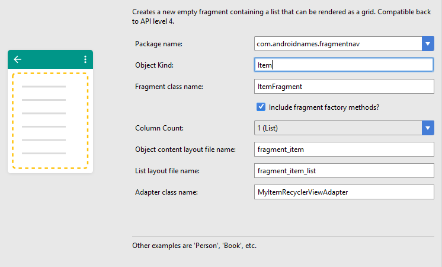Screen dimensions: 442x267
Task: Click the Fragment class name field 'ItemFragment'
Action: [x=344, y=87]
